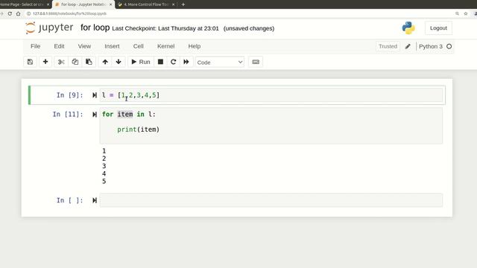Click into the l = [1,2,3,4,5] code cell
The height and width of the screenshot is (268, 477).
coord(271,95)
